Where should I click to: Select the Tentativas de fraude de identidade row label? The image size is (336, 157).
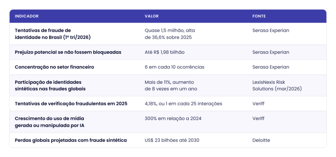click(x=53, y=34)
